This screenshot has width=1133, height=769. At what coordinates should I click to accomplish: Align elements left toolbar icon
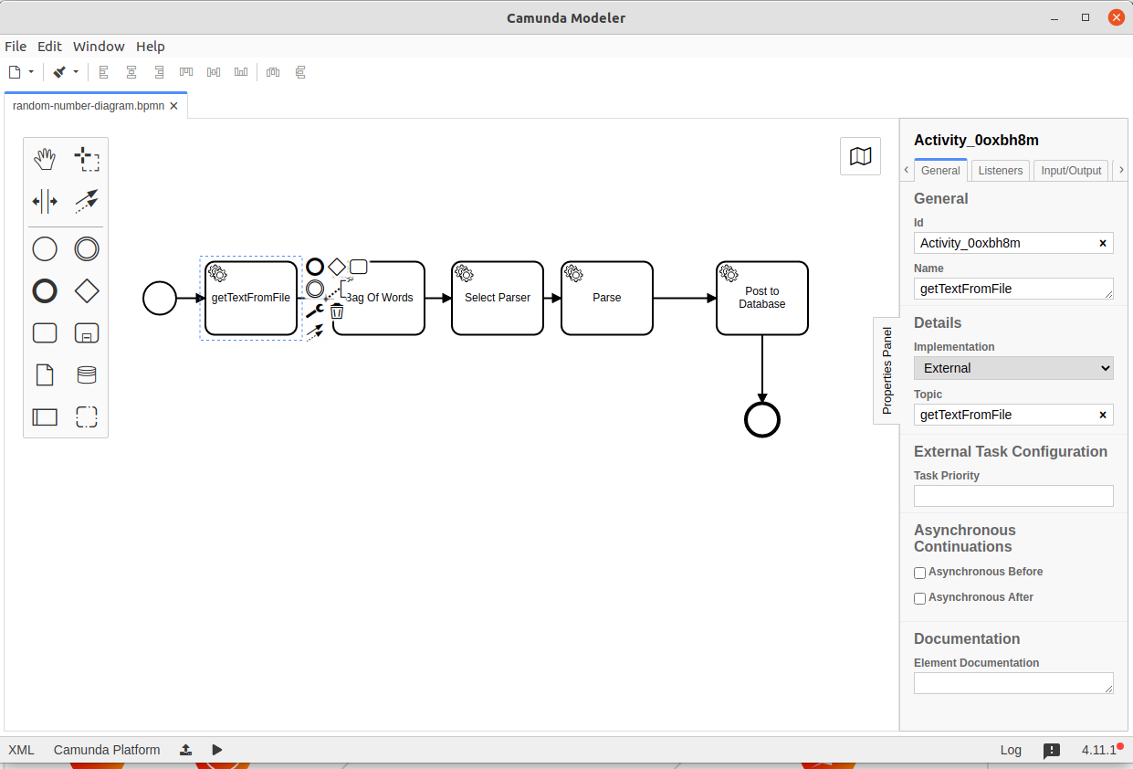tap(104, 72)
